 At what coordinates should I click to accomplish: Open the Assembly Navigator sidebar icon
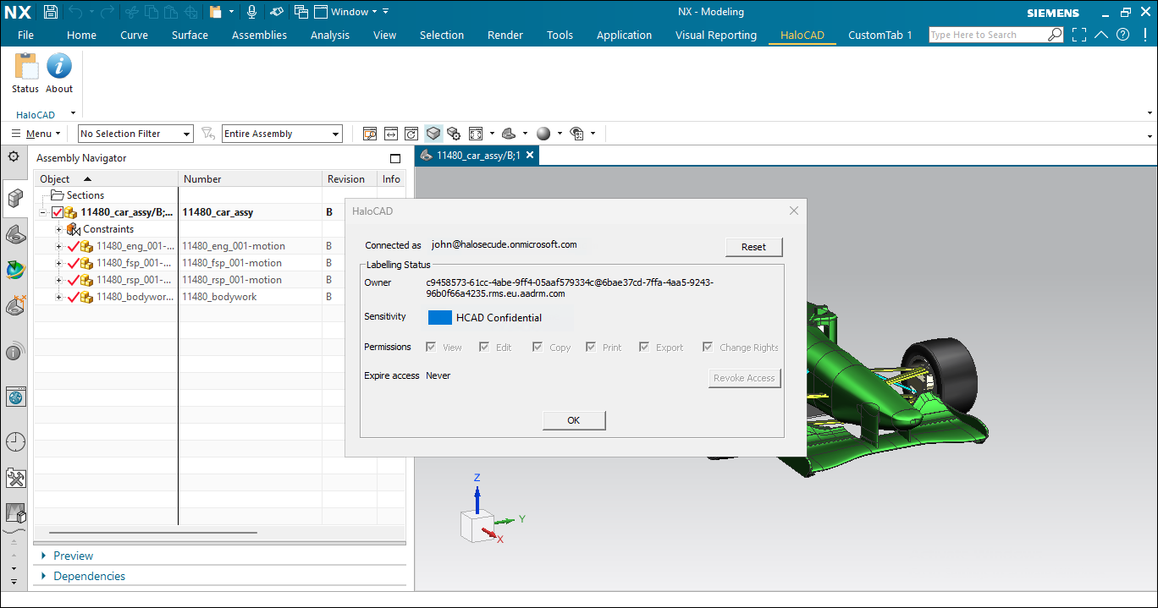pyautogui.click(x=15, y=198)
